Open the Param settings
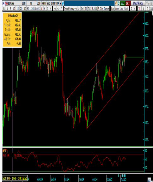This screenshot has width=153, height=182. click(x=107, y=9)
